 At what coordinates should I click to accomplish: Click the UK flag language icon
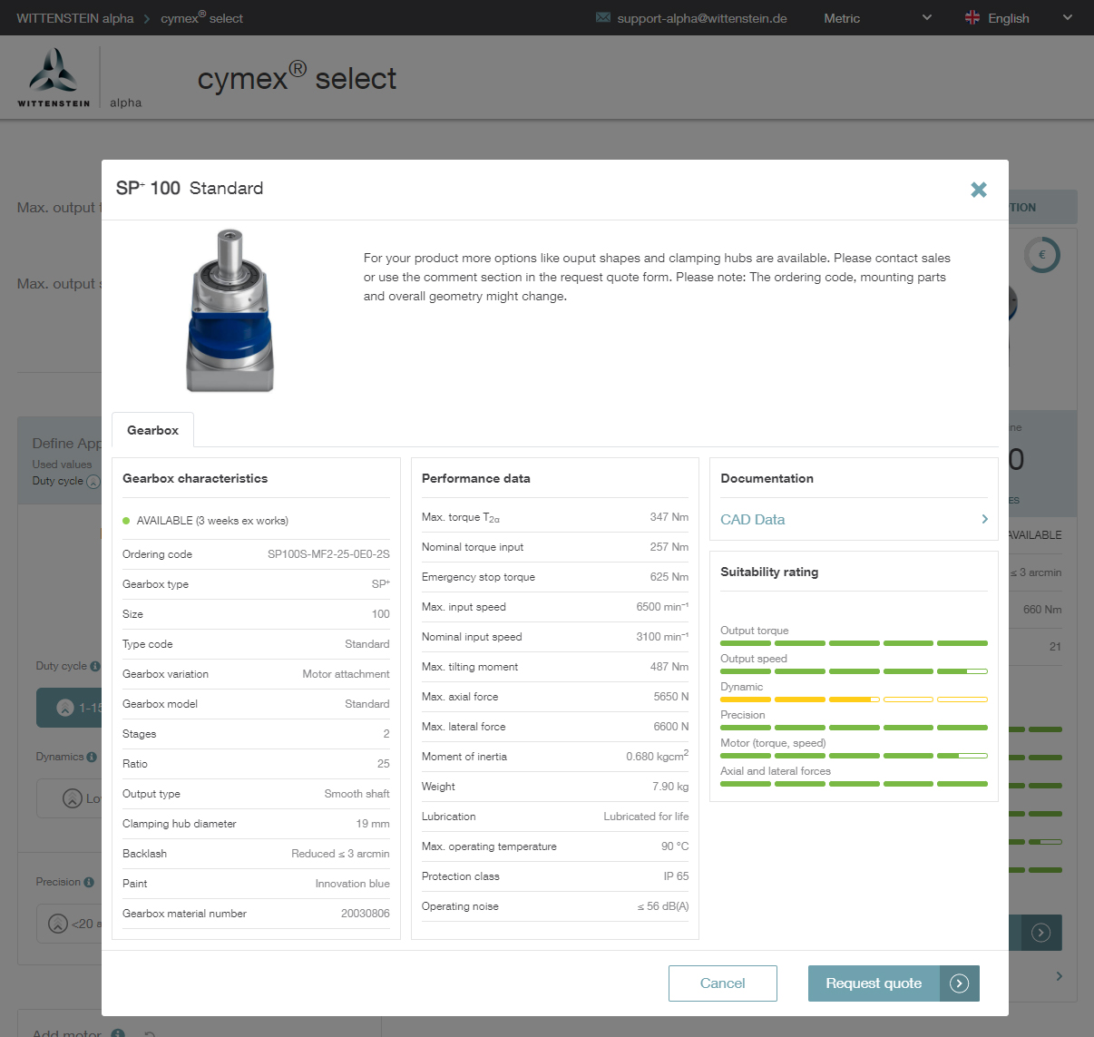click(x=972, y=18)
